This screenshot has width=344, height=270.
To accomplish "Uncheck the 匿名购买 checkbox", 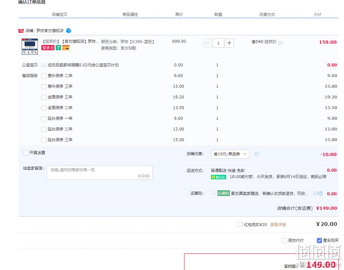I will (x=319, y=241).
